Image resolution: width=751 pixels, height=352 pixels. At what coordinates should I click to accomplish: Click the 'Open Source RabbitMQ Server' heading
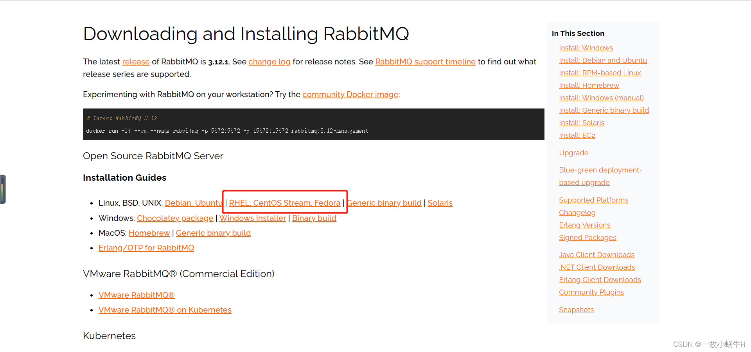click(153, 156)
